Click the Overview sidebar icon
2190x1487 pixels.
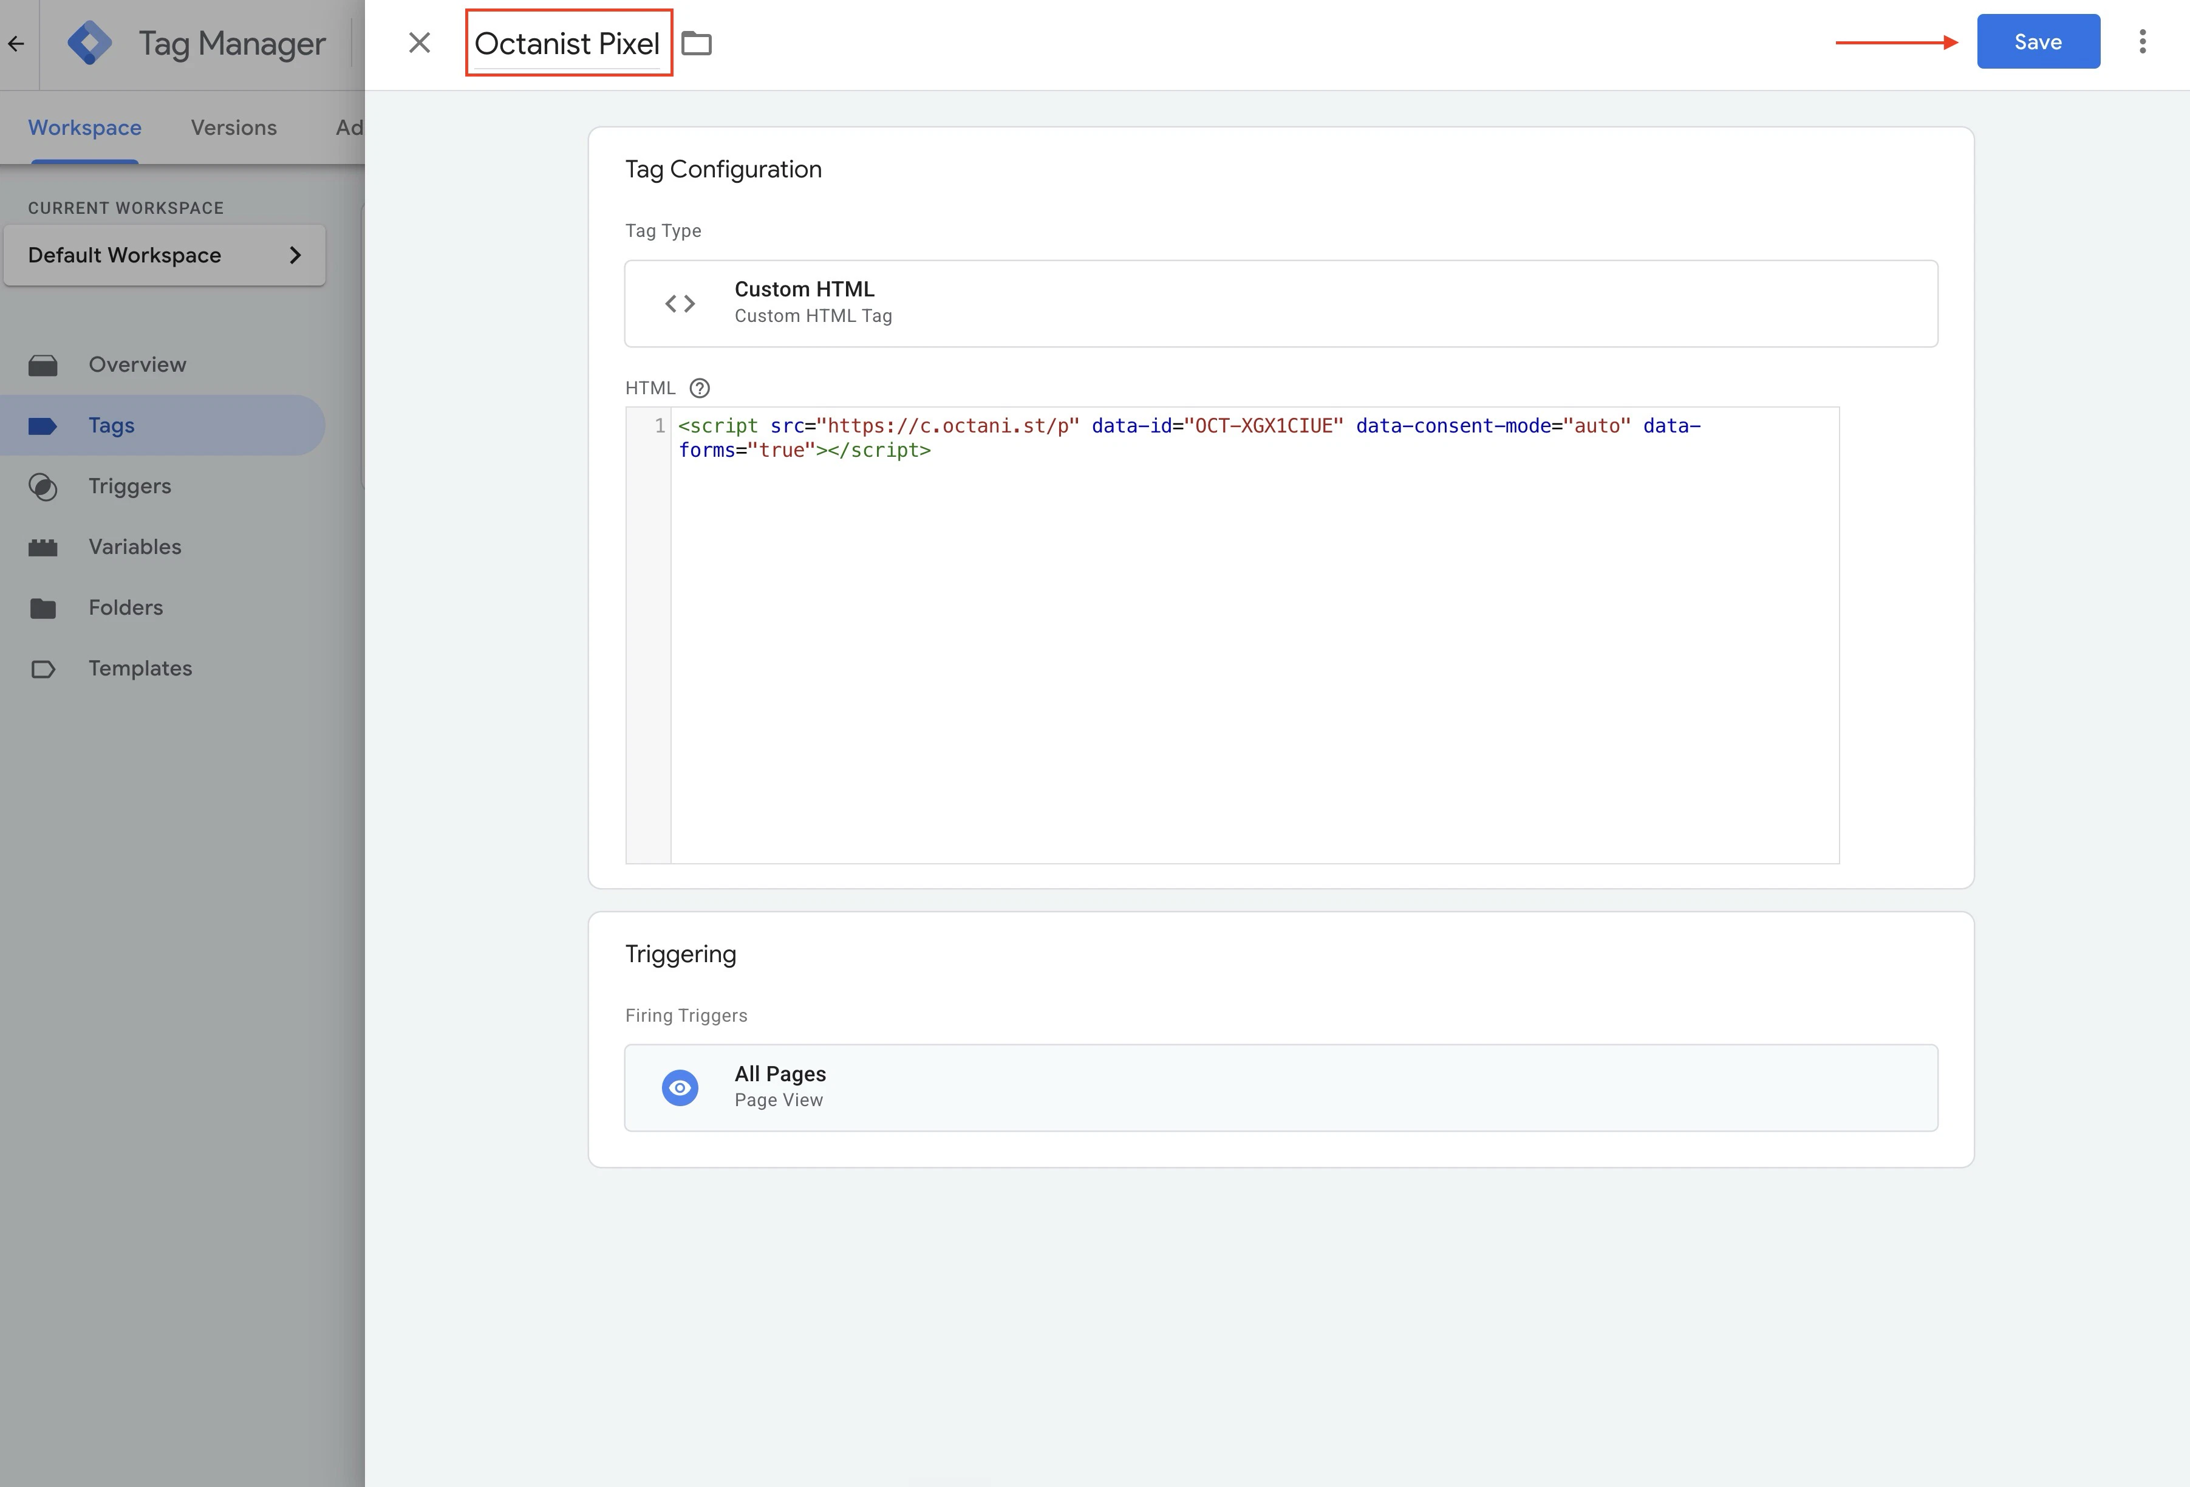43,364
